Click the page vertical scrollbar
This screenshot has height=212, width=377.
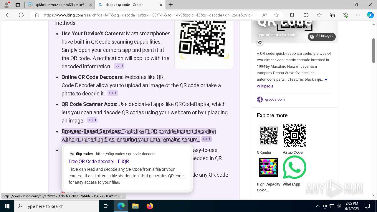pyautogui.click(x=374, y=51)
